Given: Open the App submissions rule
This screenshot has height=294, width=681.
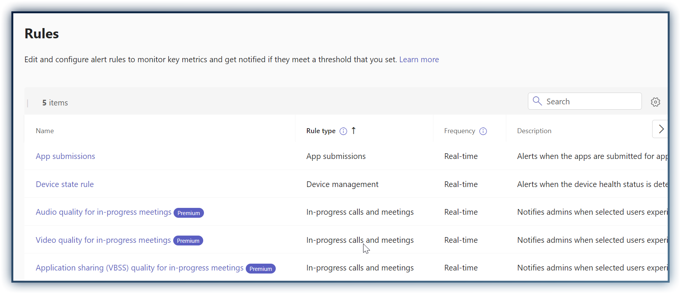Looking at the screenshot, I should [65, 156].
